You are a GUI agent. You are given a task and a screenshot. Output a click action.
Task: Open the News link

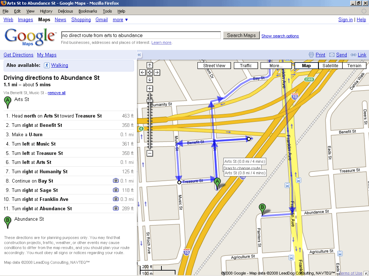pyautogui.click(x=60, y=20)
